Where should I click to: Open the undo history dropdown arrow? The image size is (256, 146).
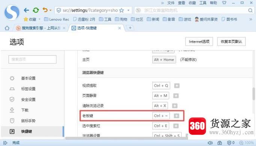tap(51, 10)
